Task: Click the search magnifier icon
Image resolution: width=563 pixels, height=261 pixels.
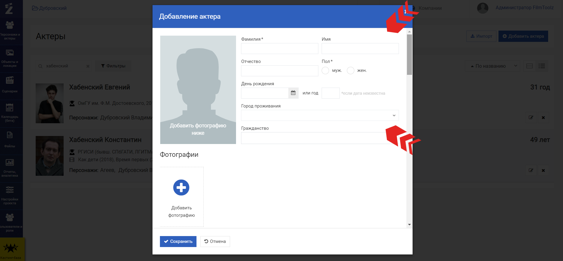Action: point(40,66)
